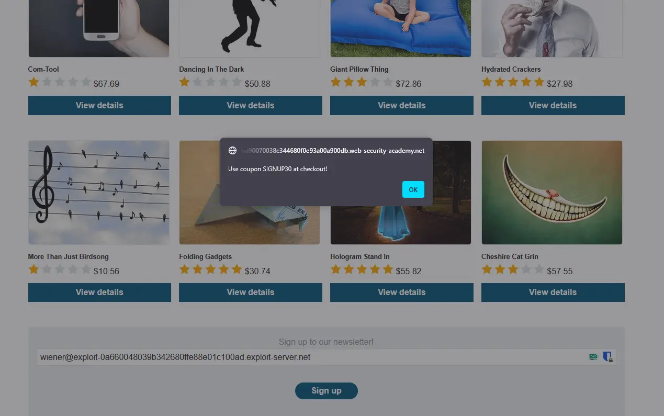Click the newsletter email input field
Screen dimensions: 664x416
pos(326,357)
